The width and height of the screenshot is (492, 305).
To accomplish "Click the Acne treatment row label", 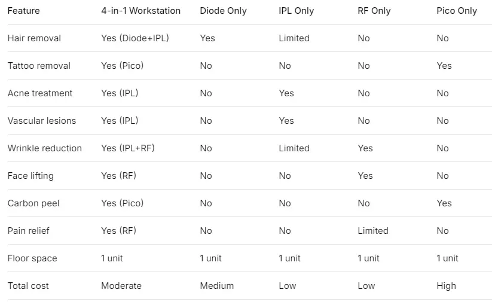I will [x=40, y=93].
